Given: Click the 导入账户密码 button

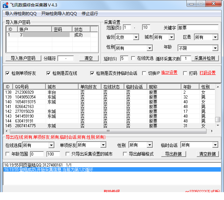Looking at the screenshot, I should (x=23, y=58).
